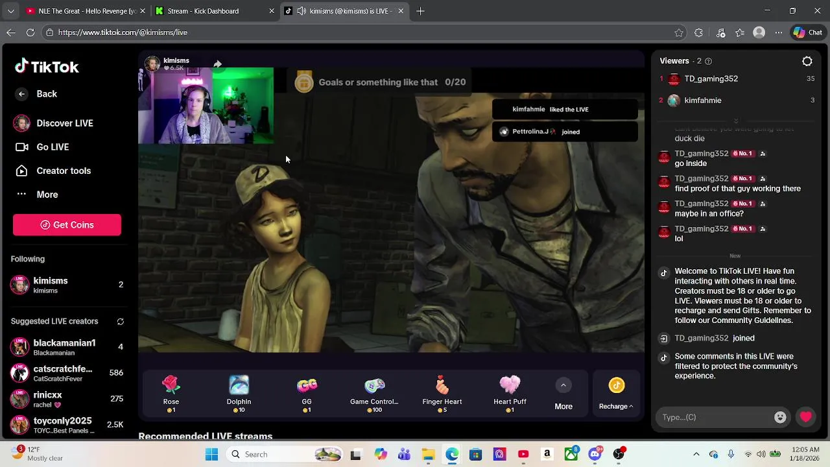Bookmark this page with star
Screen dimensions: 830x467
pyautogui.click(x=679, y=32)
